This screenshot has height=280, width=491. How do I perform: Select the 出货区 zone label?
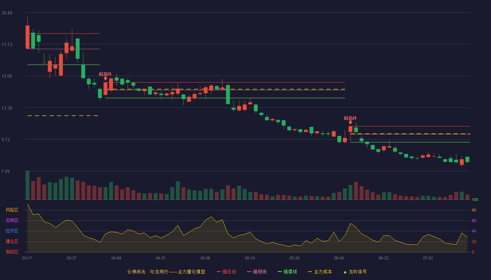[x=12, y=220]
